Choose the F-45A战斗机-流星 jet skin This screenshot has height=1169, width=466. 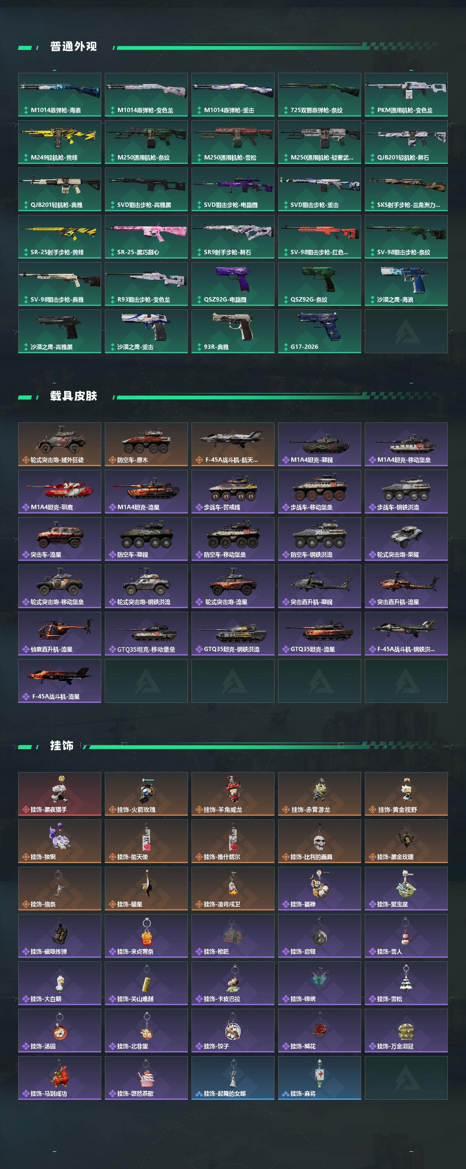(x=59, y=681)
